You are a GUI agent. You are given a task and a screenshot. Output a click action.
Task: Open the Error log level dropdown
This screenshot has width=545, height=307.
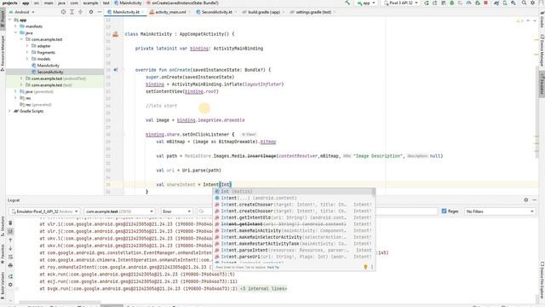click(x=176, y=211)
